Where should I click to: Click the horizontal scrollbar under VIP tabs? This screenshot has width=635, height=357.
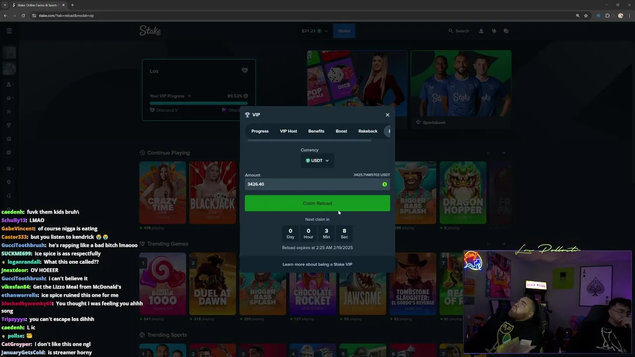pos(310,140)
